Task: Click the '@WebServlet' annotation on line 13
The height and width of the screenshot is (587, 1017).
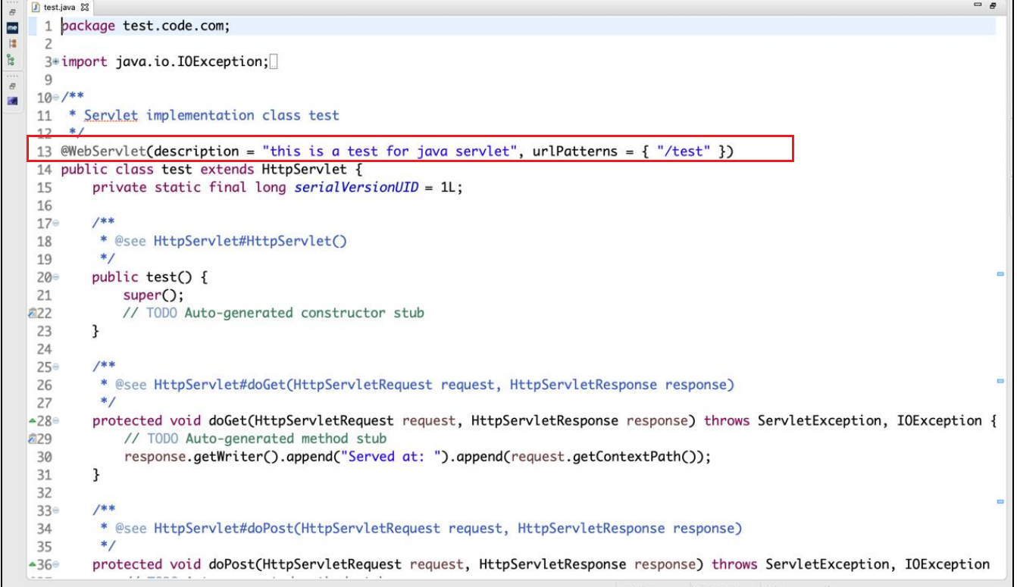Action: click(x=103, y=151)
